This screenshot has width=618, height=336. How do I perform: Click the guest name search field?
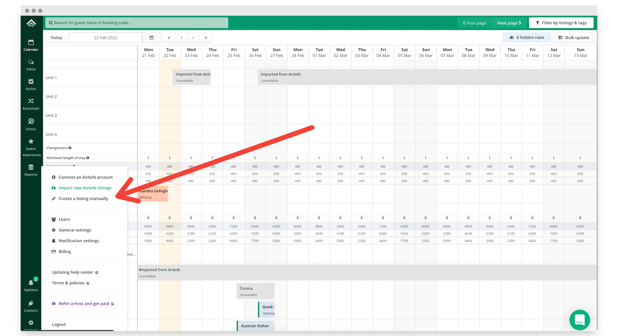click(x=137, y=23)
